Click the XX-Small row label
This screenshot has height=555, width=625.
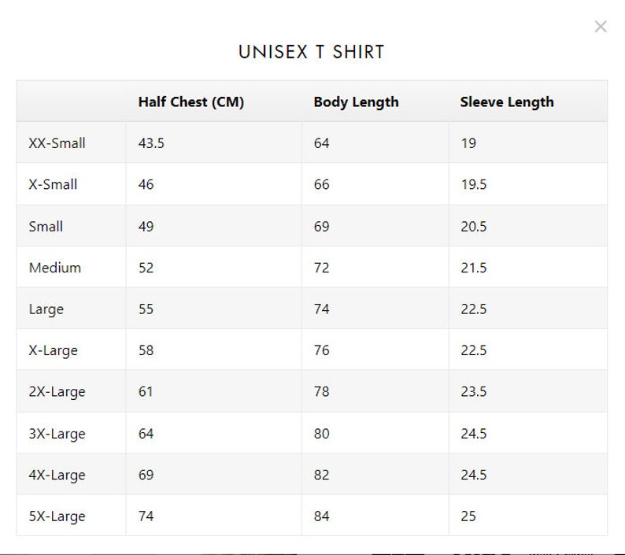point(57,143)
